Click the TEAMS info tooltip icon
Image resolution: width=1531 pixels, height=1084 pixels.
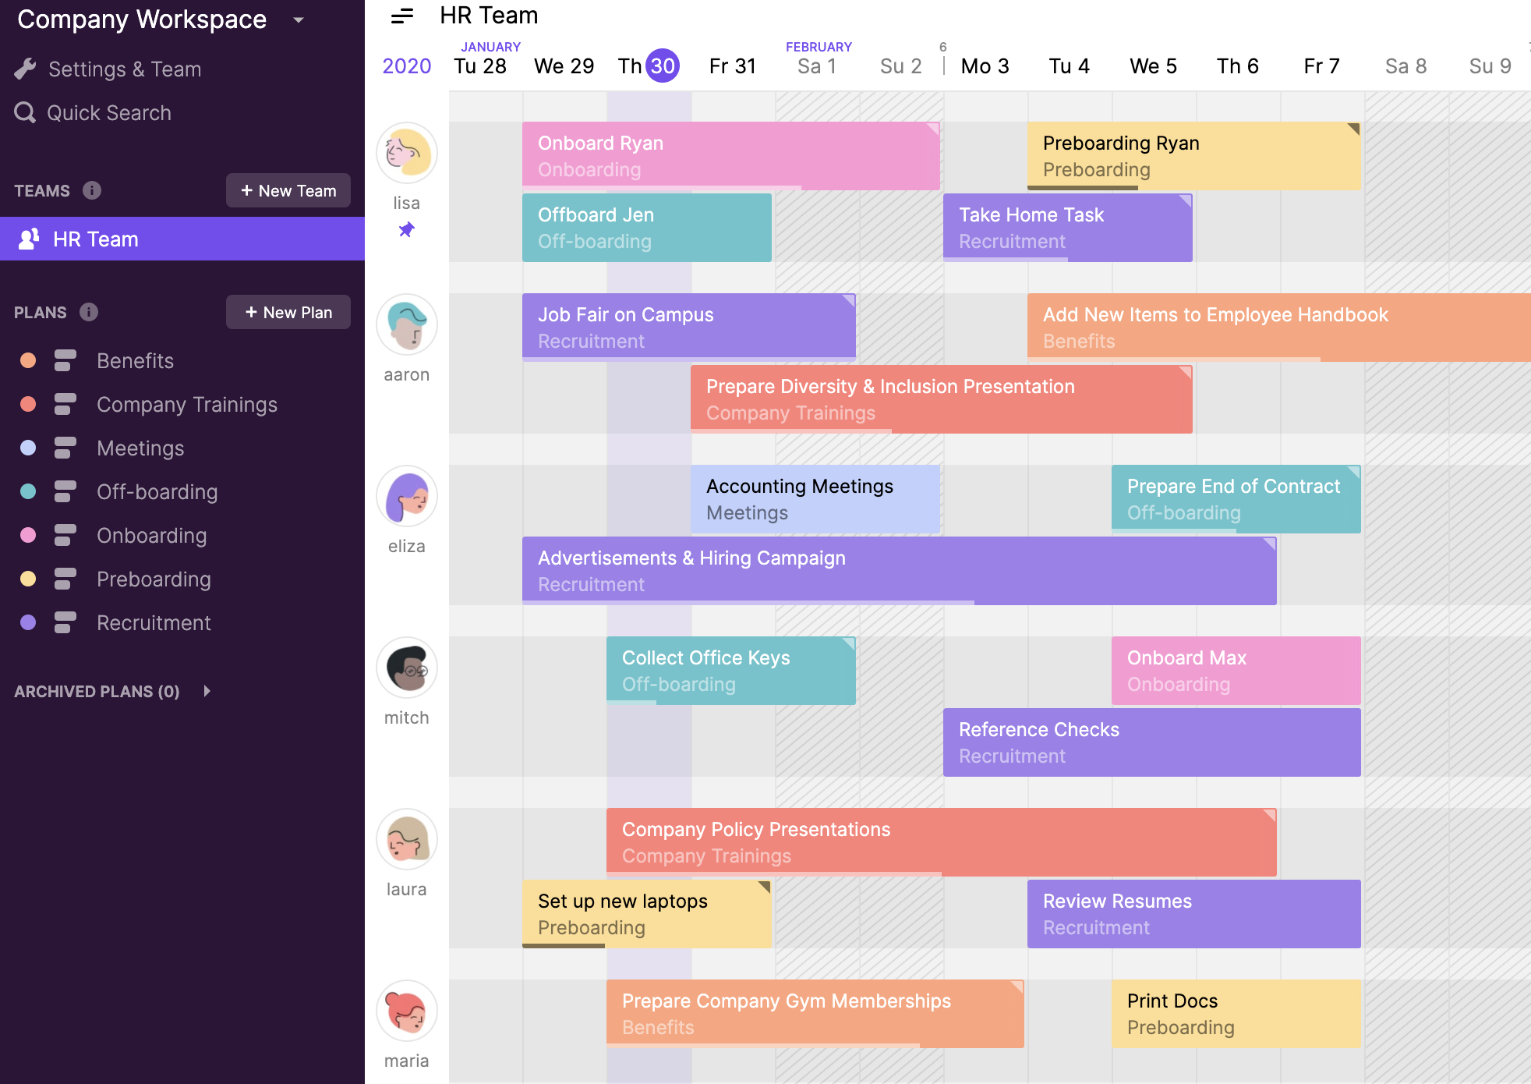(91, 189)
